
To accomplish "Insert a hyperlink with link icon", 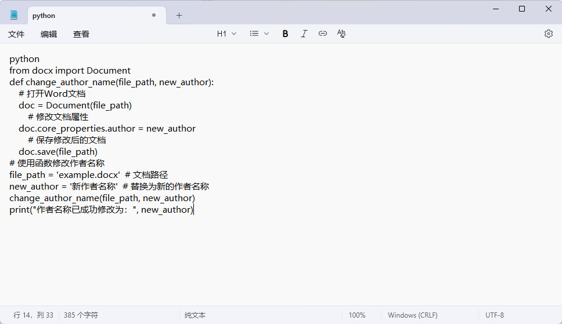I will 323,34.
